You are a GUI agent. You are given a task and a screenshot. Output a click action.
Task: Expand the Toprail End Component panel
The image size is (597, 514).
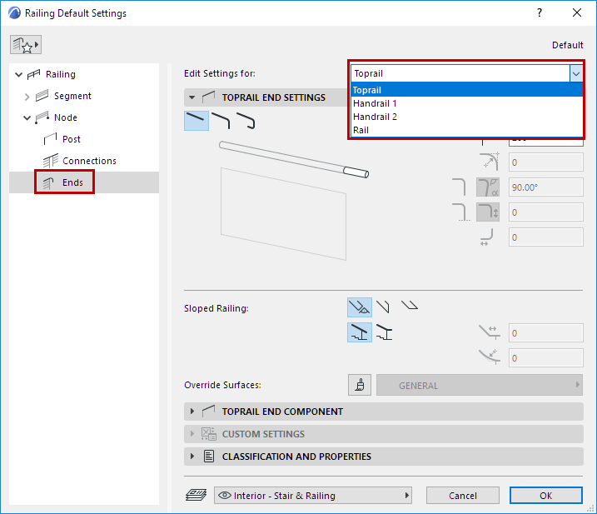(x=192, y=412)
